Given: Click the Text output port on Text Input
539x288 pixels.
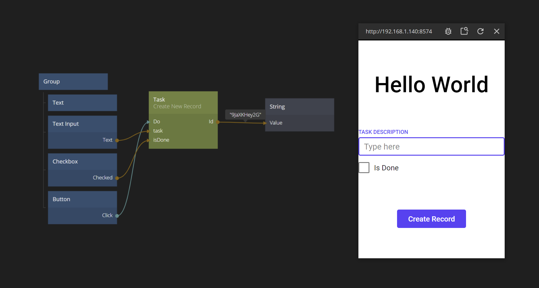Looking at the screenshot, I should 117,140.
